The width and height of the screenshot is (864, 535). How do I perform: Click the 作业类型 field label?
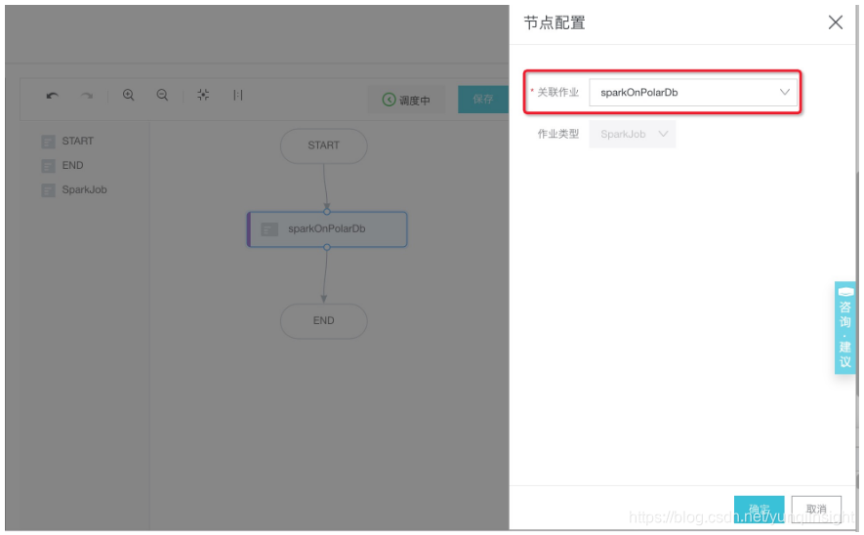click(x=557, y=134)
